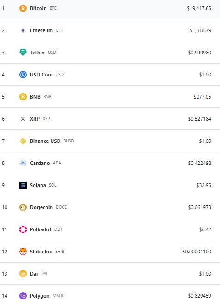
Task: Click the Bitcoin price $19,417.65
Action: (199, 8)
